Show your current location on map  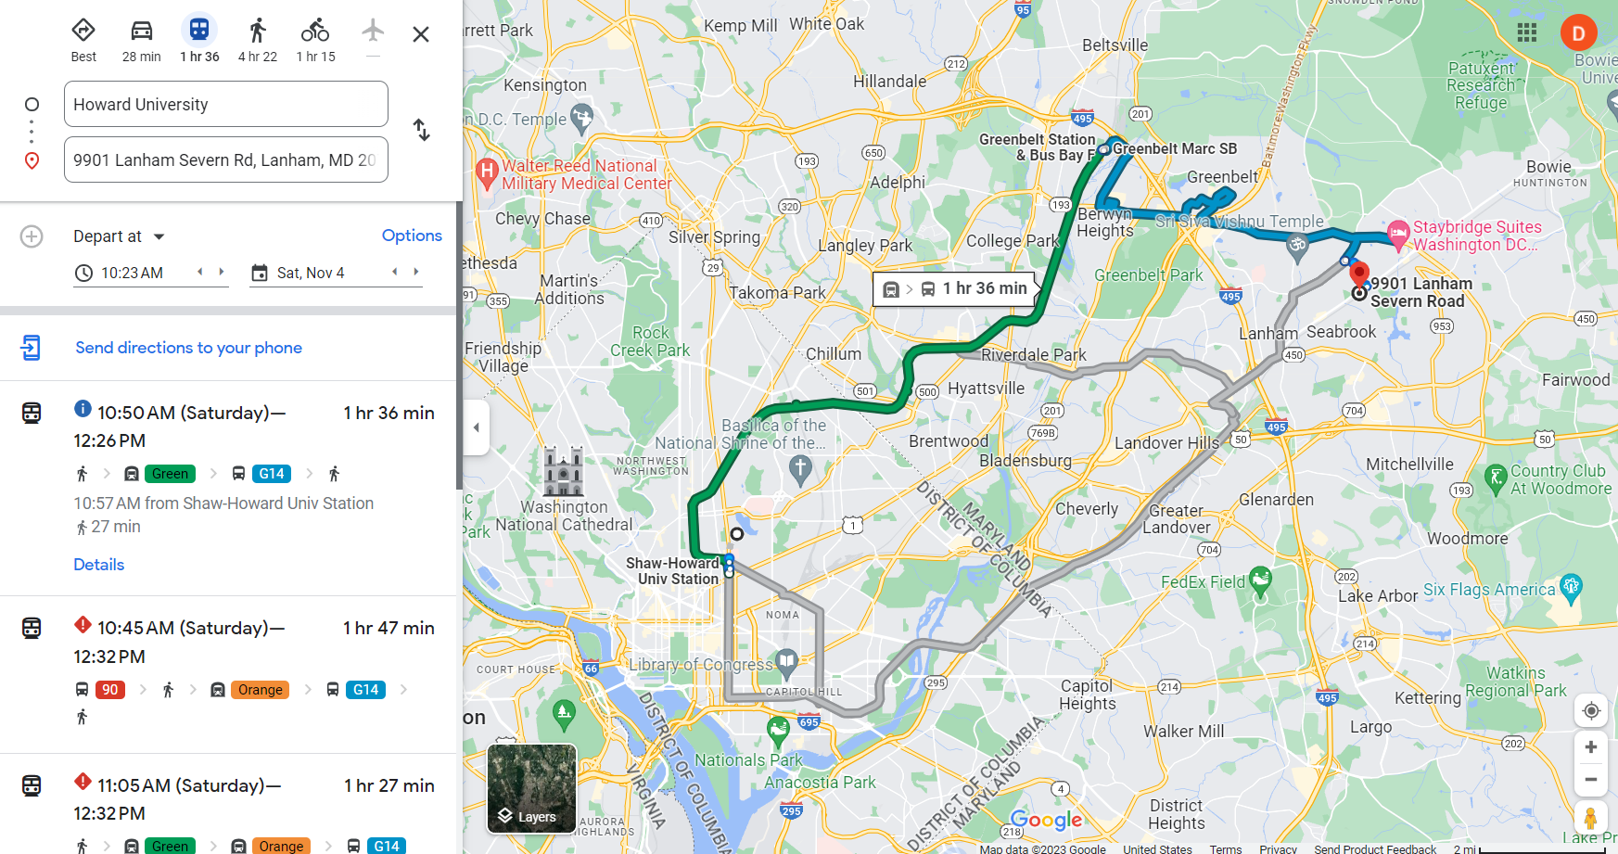point(1591,710)
